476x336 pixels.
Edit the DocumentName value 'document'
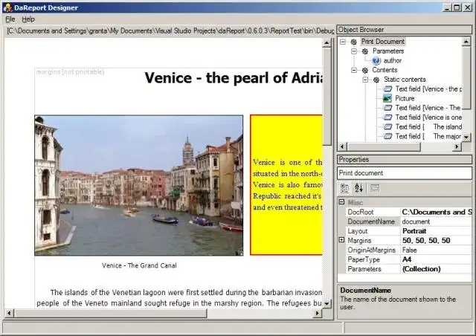point(437,222)
